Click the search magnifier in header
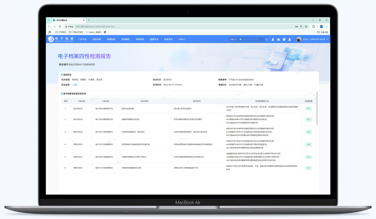The image size is (376, 219). (267, 40)
